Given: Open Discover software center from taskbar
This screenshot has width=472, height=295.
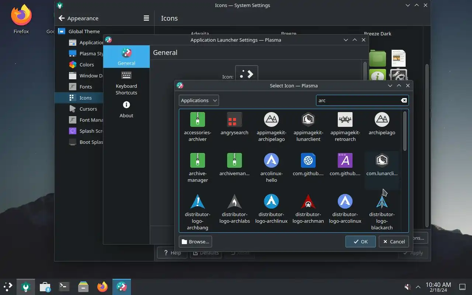Looking at the screenshot, I should pos(45,287).
